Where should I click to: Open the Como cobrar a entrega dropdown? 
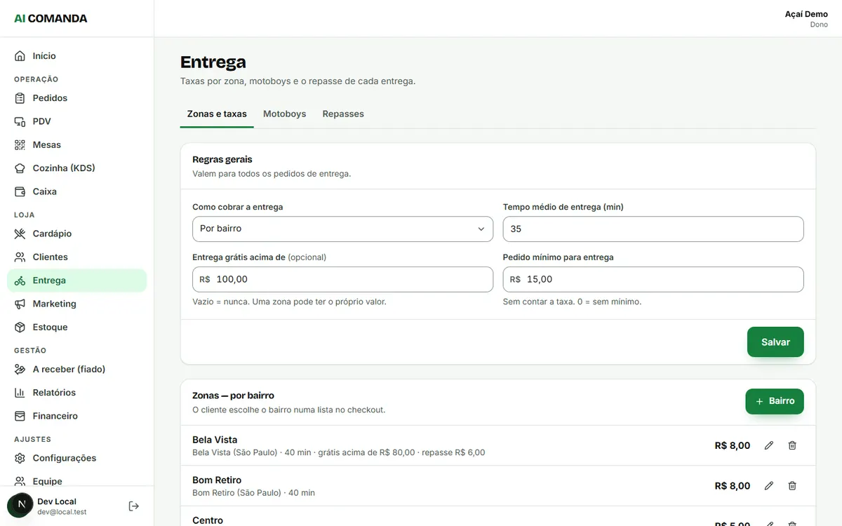click(342, 229)
